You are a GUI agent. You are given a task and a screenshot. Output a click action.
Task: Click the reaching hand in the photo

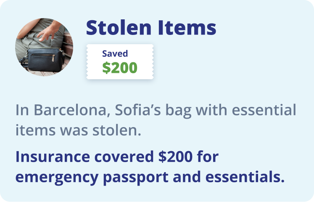pyautogui.click(x=47, y=32)
